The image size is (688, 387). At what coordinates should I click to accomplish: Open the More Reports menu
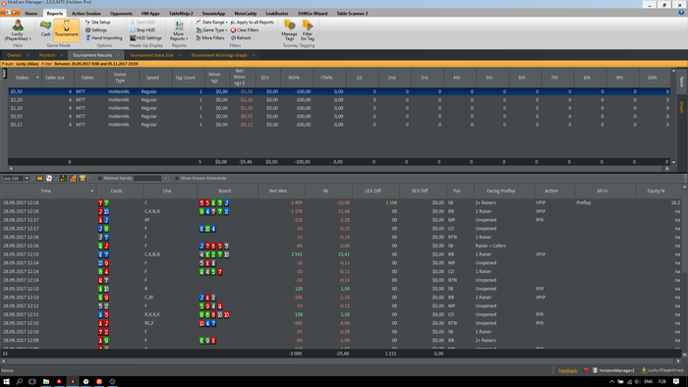pyautogui.click(x=179, y=30)
